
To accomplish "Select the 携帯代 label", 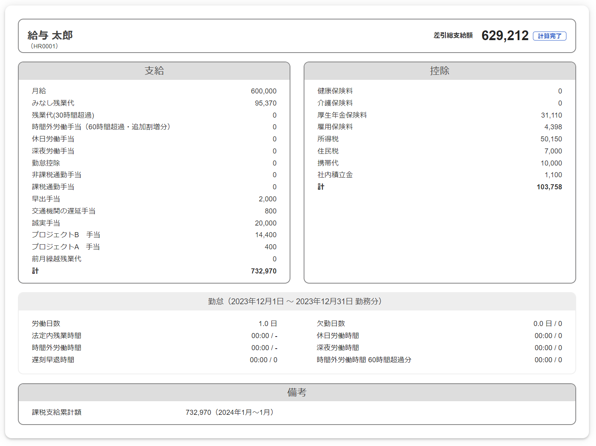I will point(328,163).
